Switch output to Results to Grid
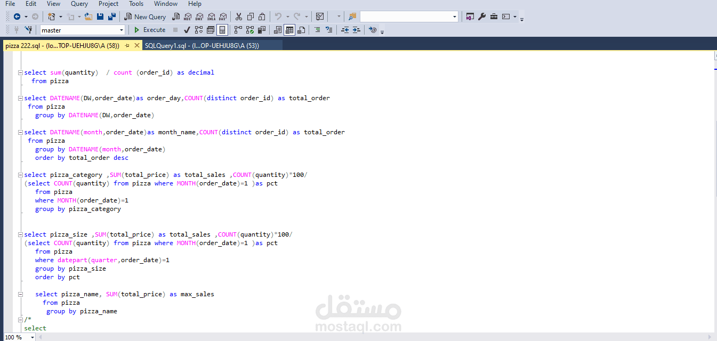Viewport: 717px width, 341px height. tap(289, 30)
